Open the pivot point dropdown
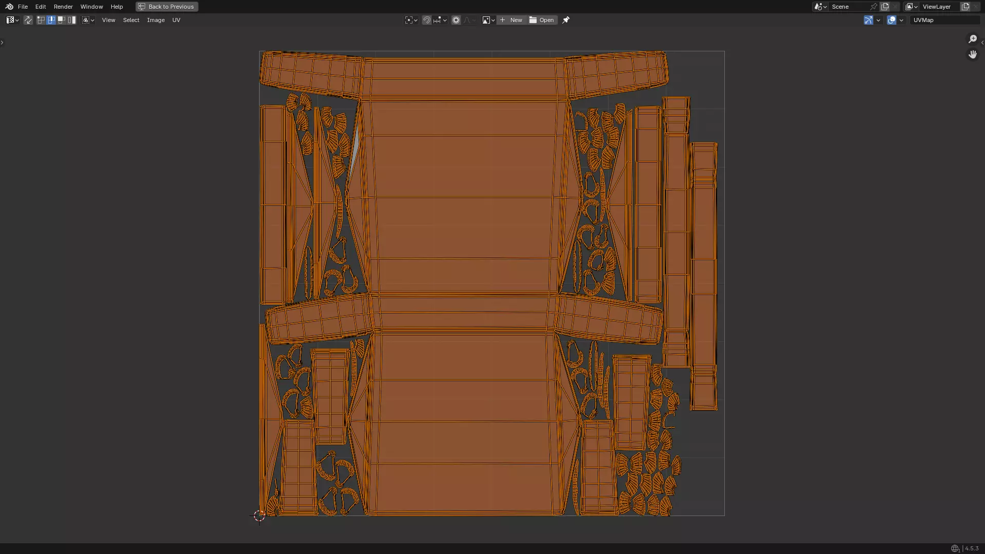The height and width of the screenshot is (554, 985). tap(411, 20)
